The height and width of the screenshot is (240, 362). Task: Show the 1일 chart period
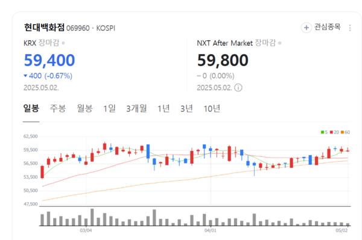click(x=109, y=108)
